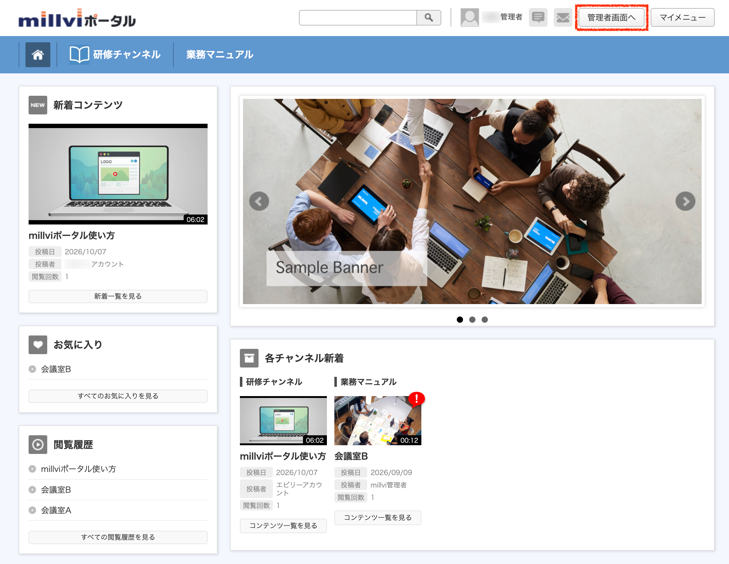Click コンテンツ一覧を見る under 研修チャンネル
Viewport: 729px width, 564px height.
[x=283, y=525]
